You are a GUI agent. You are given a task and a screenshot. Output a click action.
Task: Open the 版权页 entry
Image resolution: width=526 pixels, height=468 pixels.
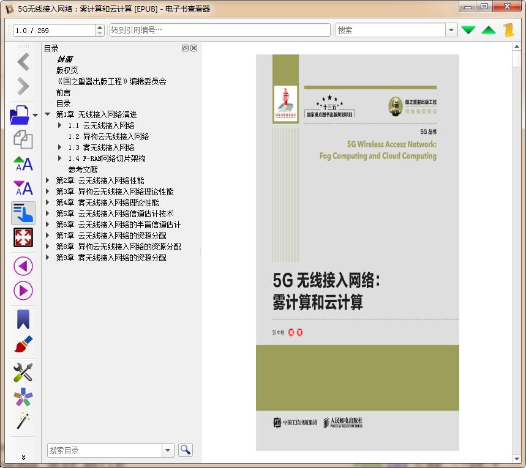(67, 70)
